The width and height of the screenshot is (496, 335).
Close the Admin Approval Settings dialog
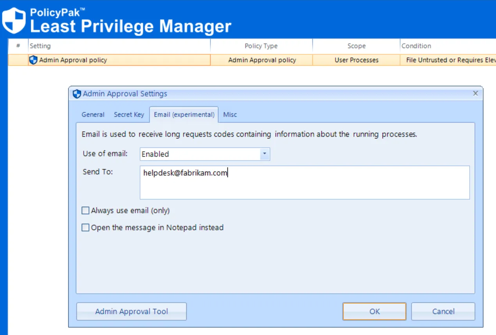[x=475, y=94]
